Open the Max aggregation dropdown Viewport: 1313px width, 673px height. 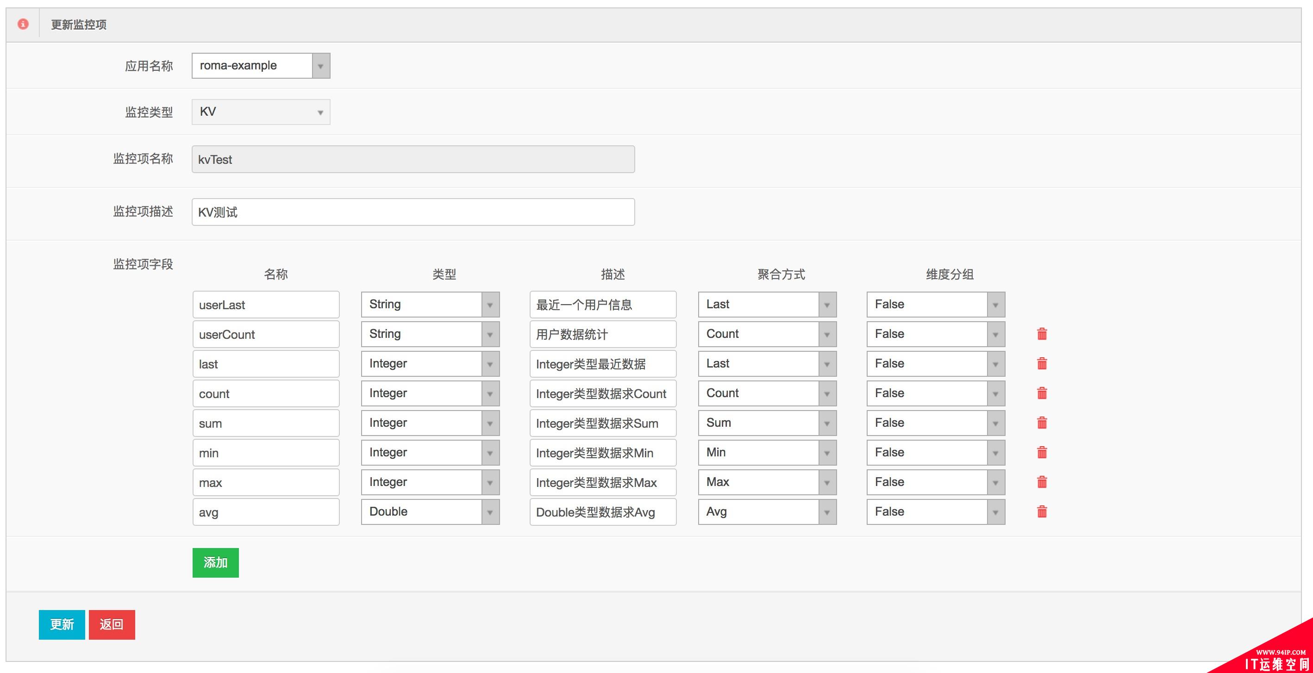tap(767, 482)
